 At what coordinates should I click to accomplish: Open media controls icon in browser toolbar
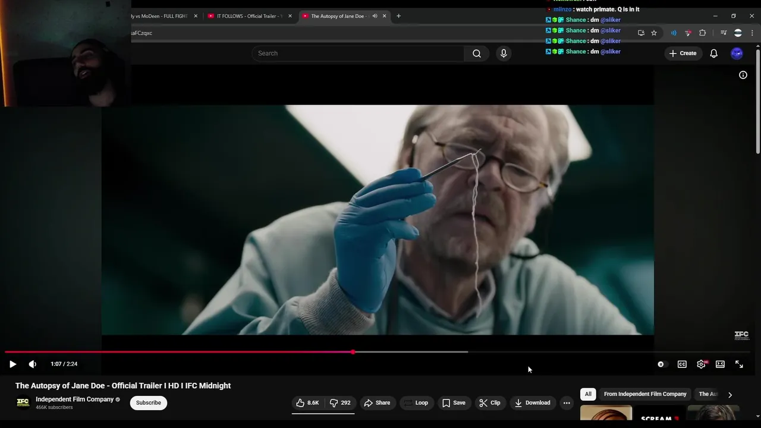click(723, 33)
